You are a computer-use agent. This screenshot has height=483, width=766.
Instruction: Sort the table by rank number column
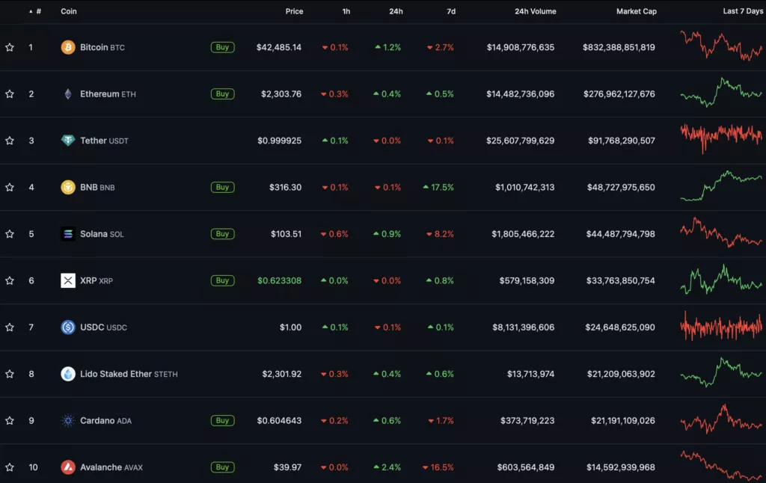coord(35,11)
